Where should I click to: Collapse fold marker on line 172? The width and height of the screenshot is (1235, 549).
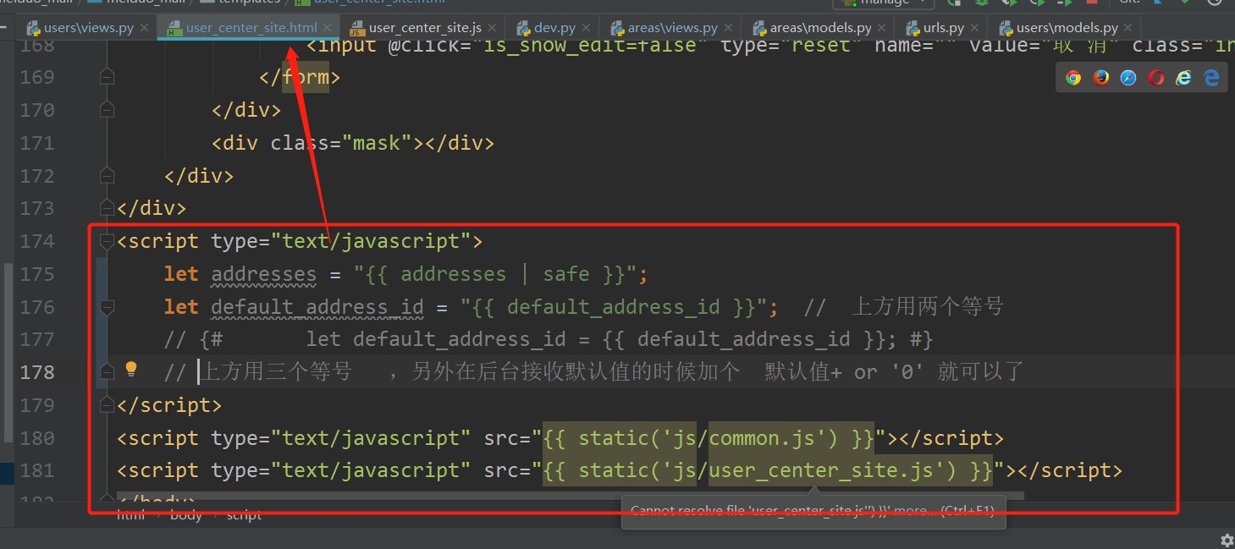pos(107,175)
